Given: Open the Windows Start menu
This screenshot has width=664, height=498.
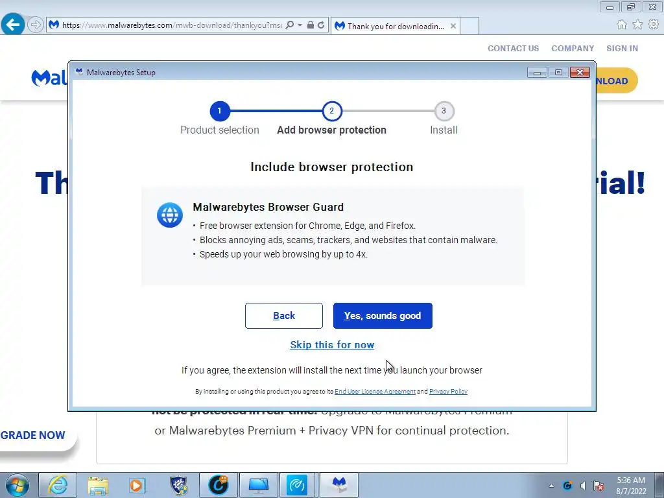Looking at the screenshot, I should (18, 485).
